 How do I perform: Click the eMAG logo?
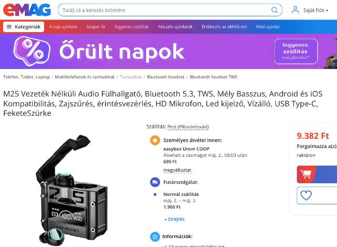pyautogui.click(x=27, y=10)
